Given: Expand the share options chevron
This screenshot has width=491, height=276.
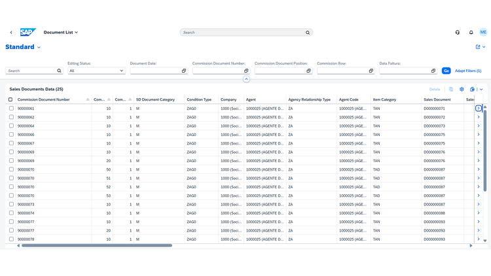Looking at the screenshot, I should [x=484, y=47].
